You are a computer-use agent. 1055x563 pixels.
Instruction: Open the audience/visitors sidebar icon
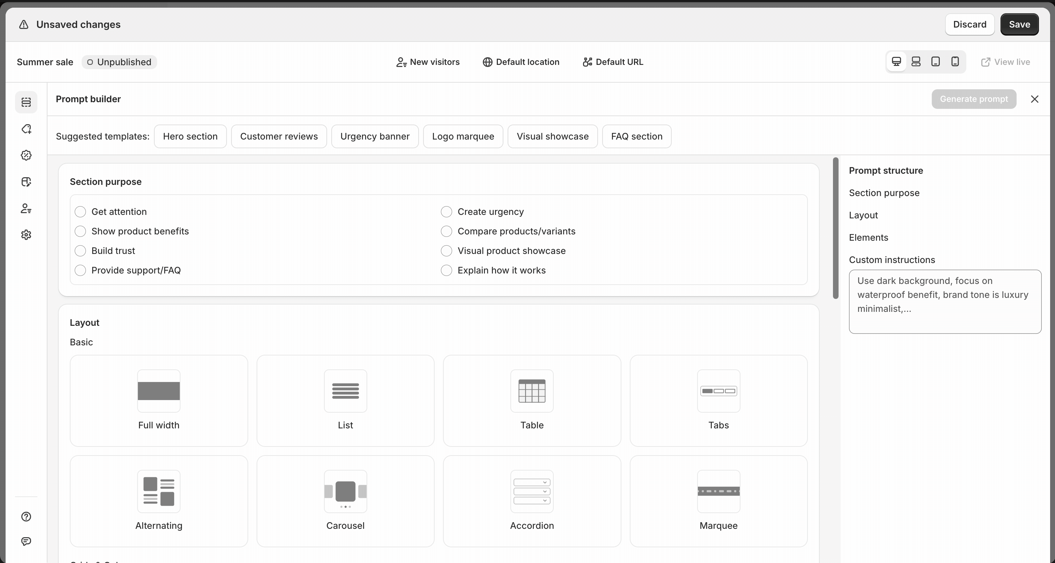tap(26, 208)
